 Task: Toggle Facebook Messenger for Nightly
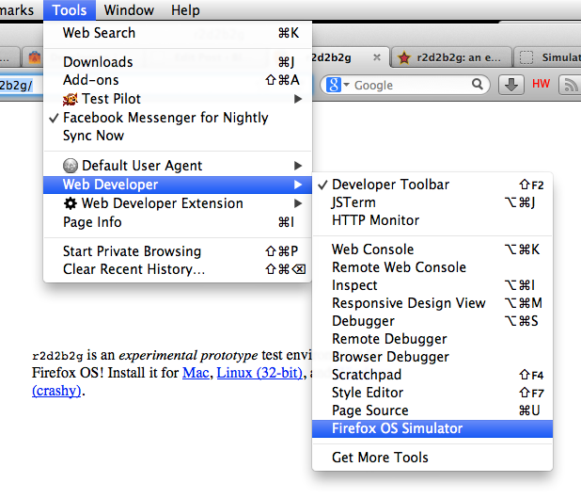tap(178, 118)
